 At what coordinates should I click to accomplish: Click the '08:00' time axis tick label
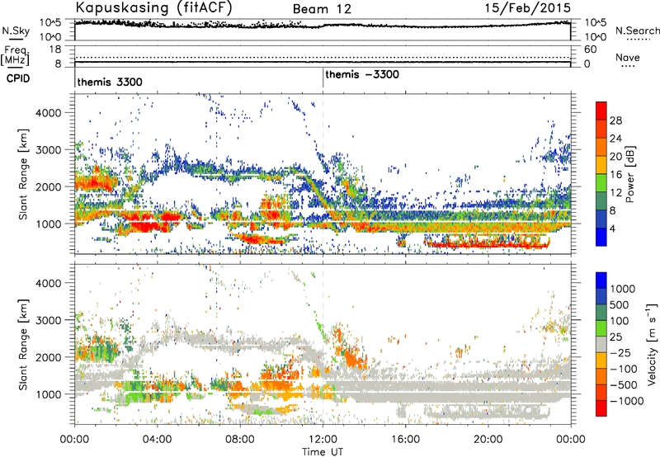click(240, 440)
